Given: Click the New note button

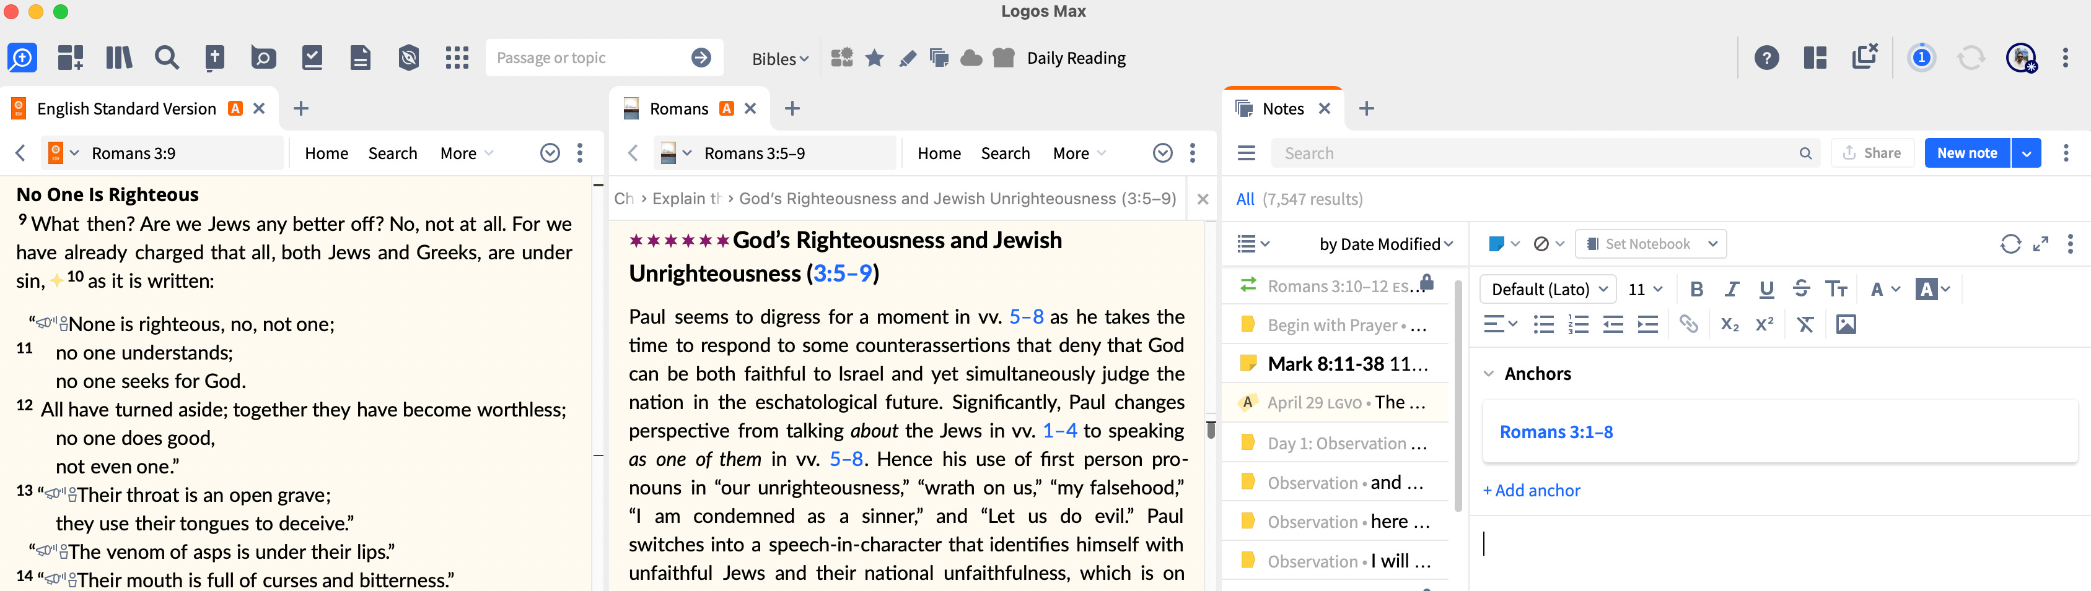Looking at the screenshot, I should click(x=1967, y=153).
